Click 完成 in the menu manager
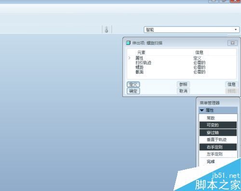The width and height of the screenshot is (241, 191). coord(211,162)
